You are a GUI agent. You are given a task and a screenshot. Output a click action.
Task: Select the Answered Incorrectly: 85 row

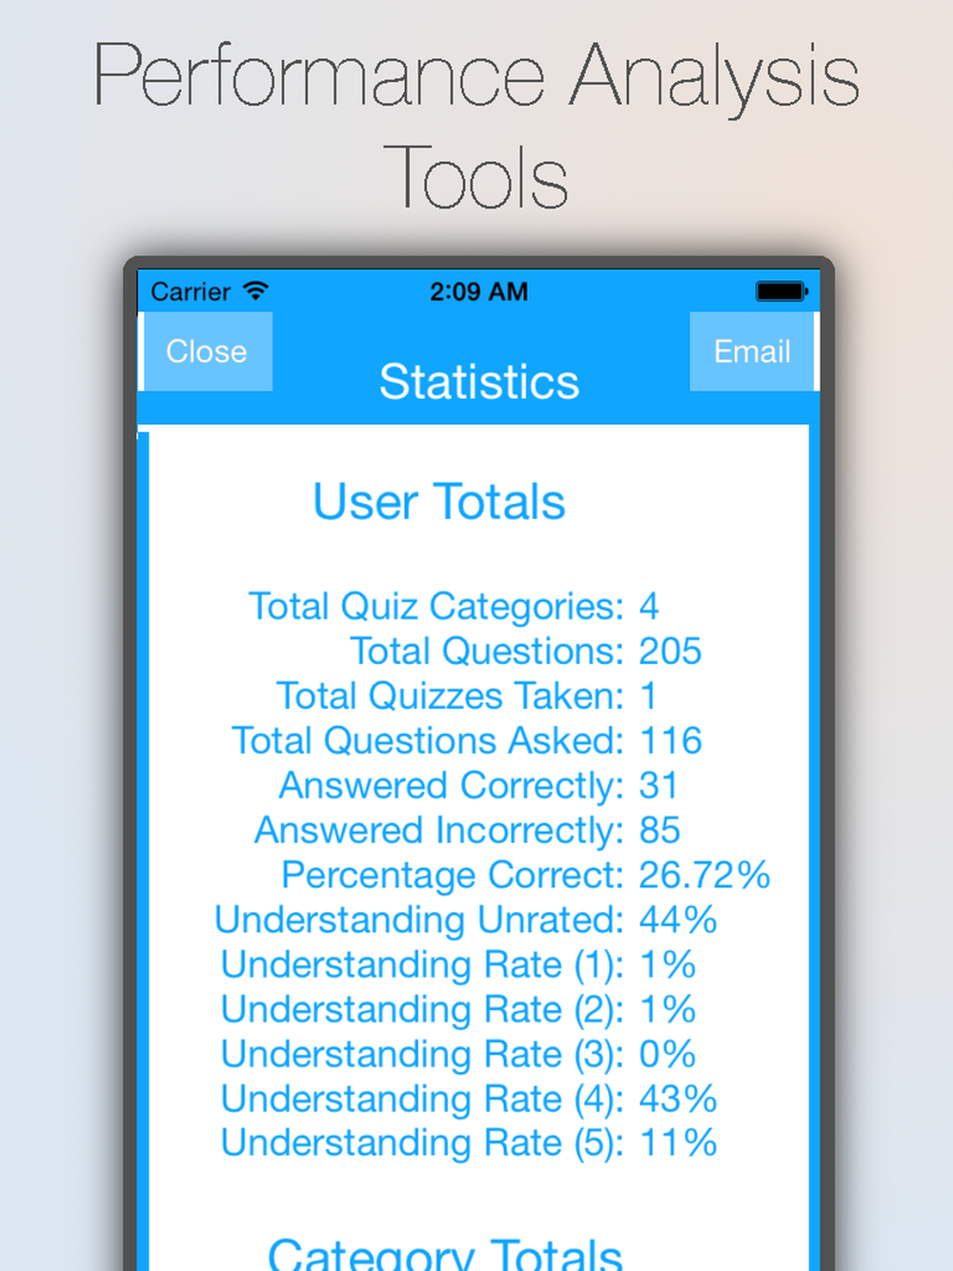coord(467,831)
